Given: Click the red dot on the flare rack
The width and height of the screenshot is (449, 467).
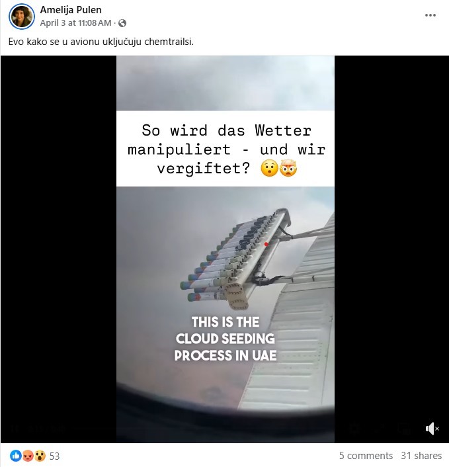Looking at the screenshot, I should click(266, 244).
